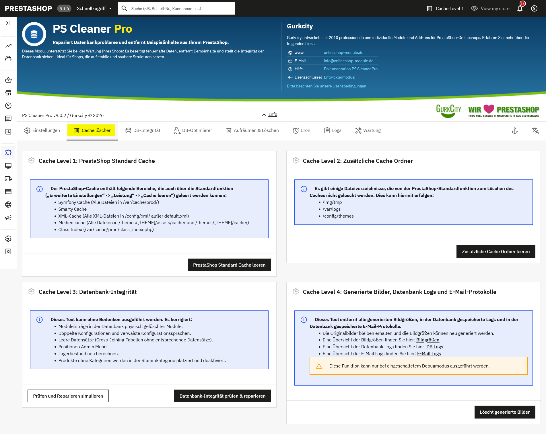The image size is (546, 434).
Task: Open the shipping truck icon in sidebar
Action: [8, 179]
